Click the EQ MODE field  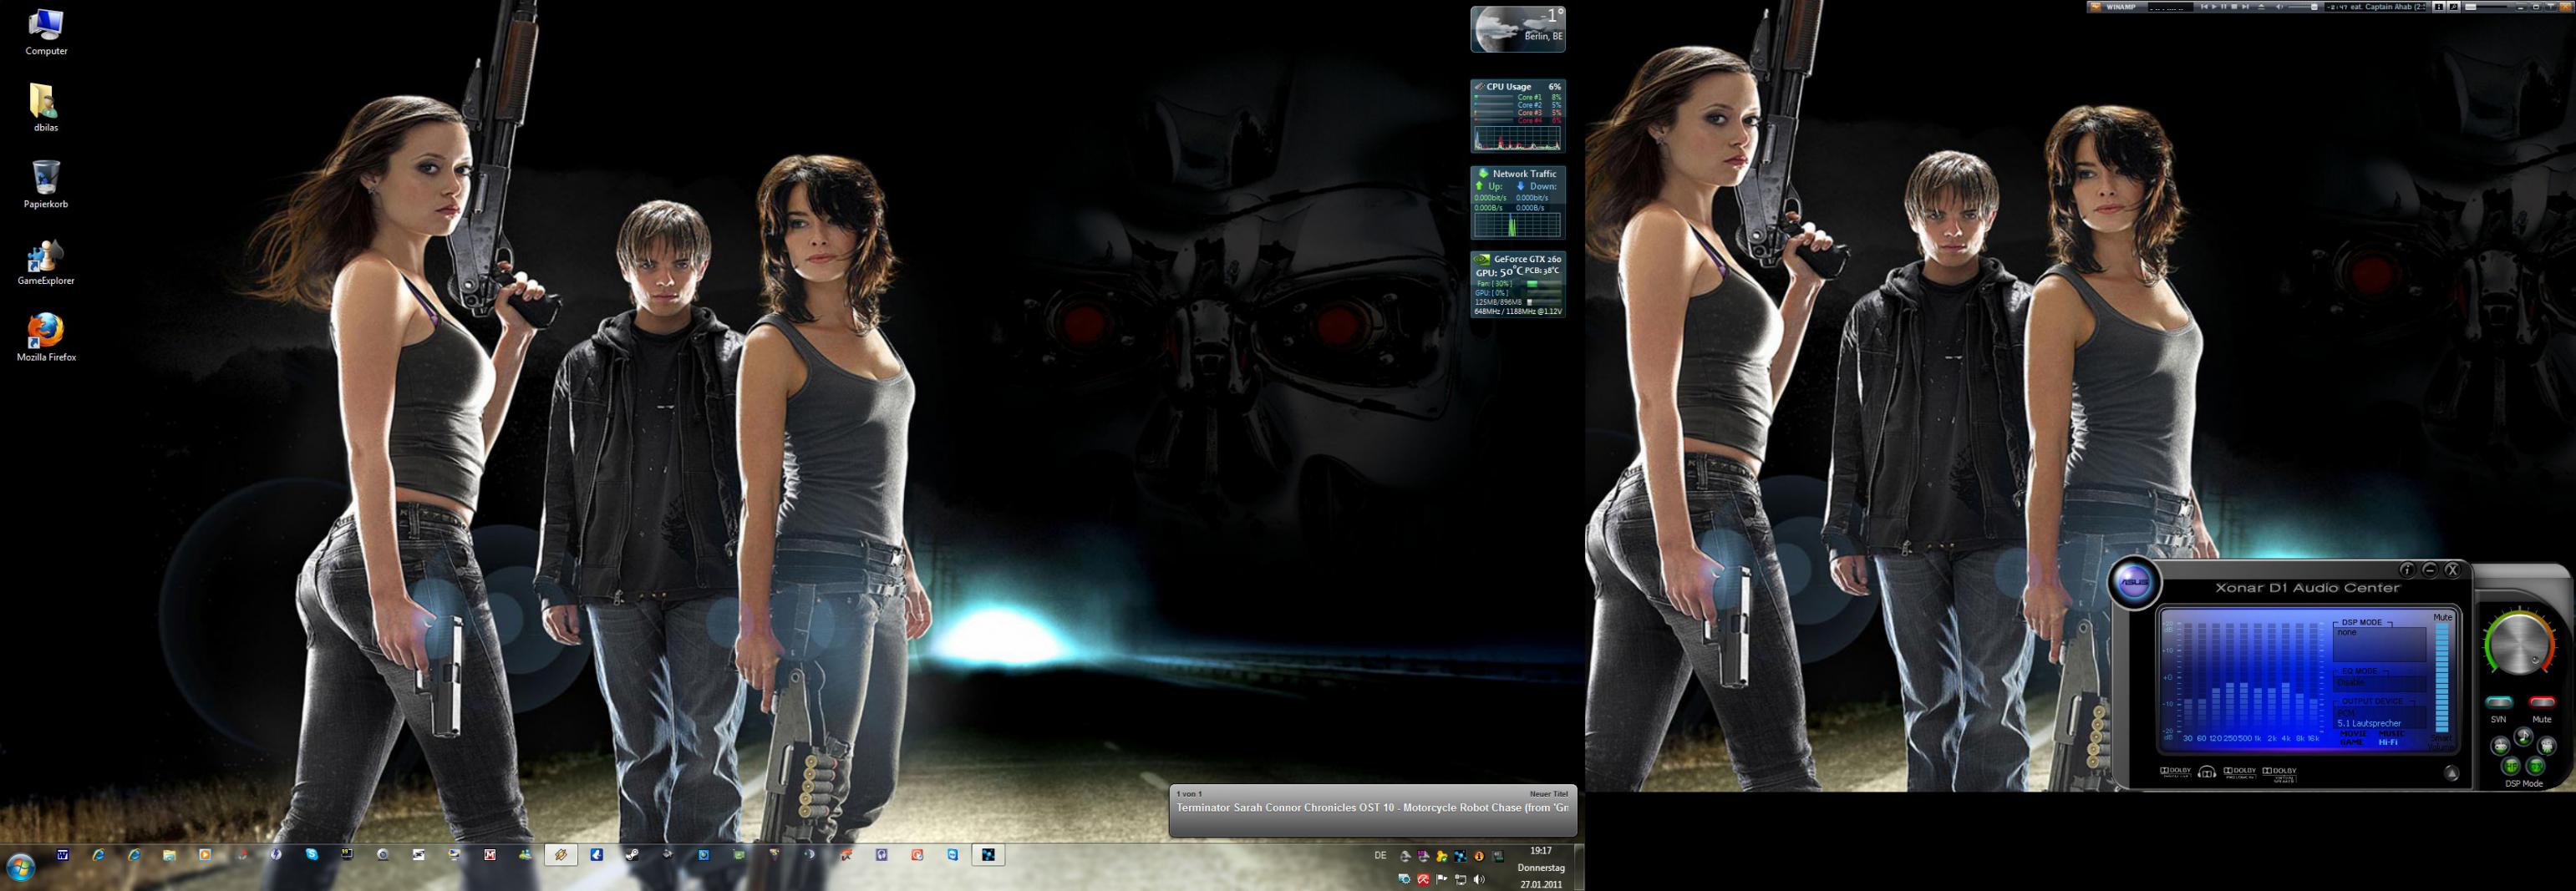(x=2380, y=684)
